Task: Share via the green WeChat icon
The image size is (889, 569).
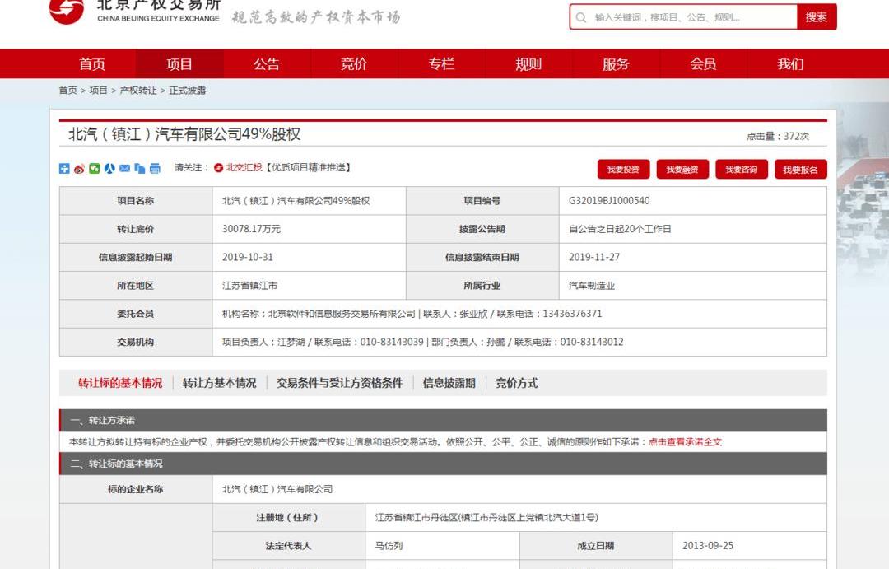Action: pyautogui.click(x=95, y=169)
